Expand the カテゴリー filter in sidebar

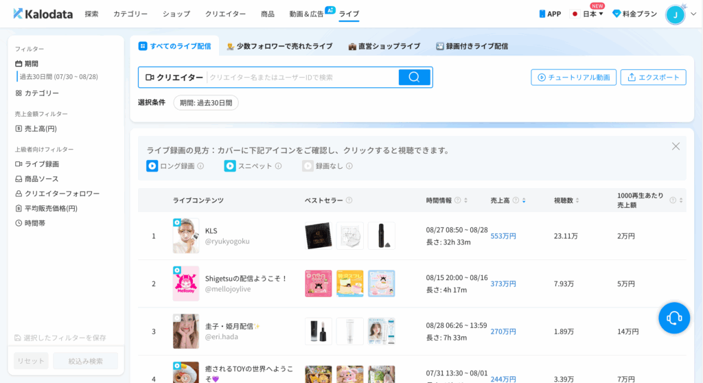pos(37,93)
